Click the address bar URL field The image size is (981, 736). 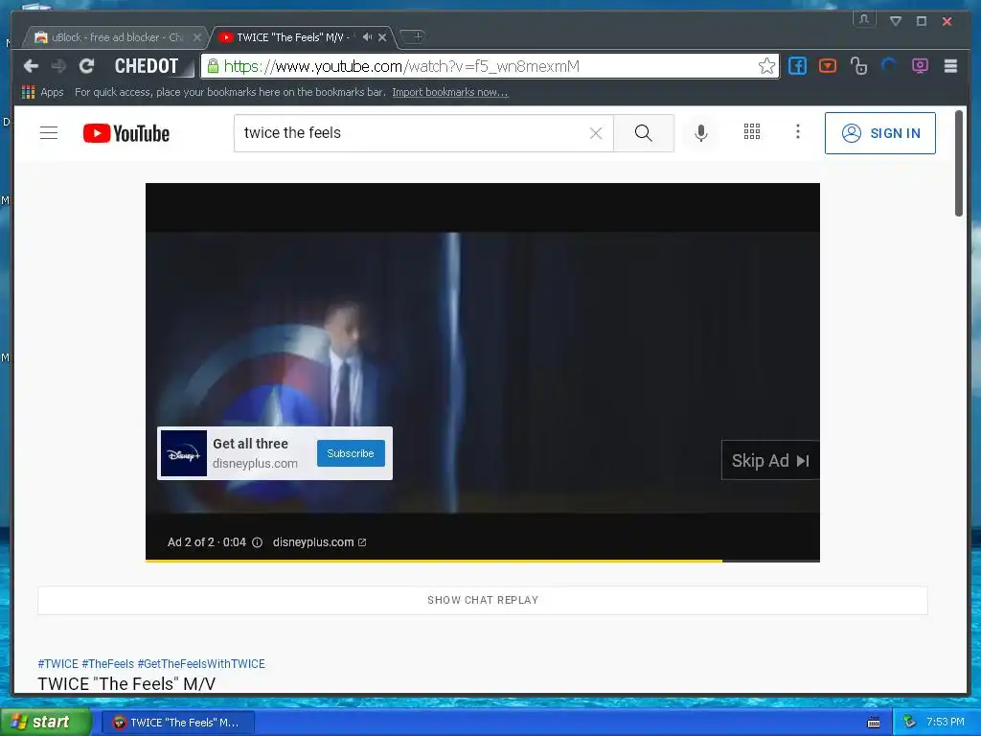tap(488, 66)
